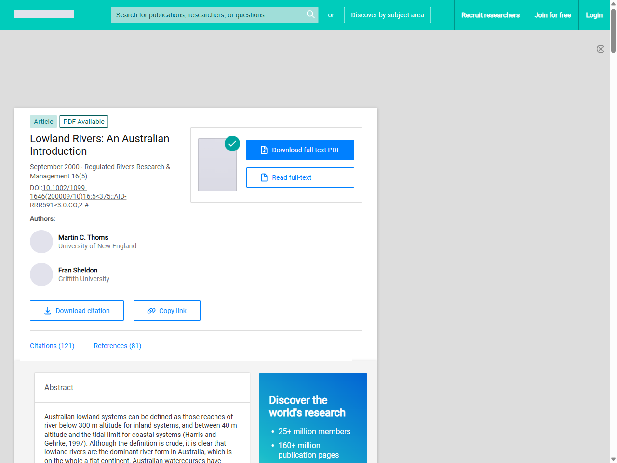Click Martin C. Thoms' avatar circle
This screenshot has height=463, width=617.
[41, 242]
